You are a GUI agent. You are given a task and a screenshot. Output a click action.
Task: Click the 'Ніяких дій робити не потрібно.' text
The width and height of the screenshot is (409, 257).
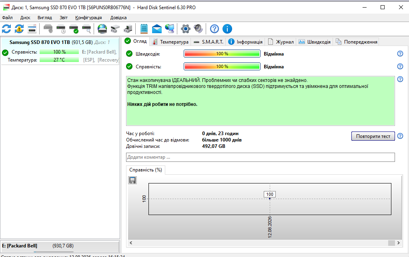coord(162,104)
